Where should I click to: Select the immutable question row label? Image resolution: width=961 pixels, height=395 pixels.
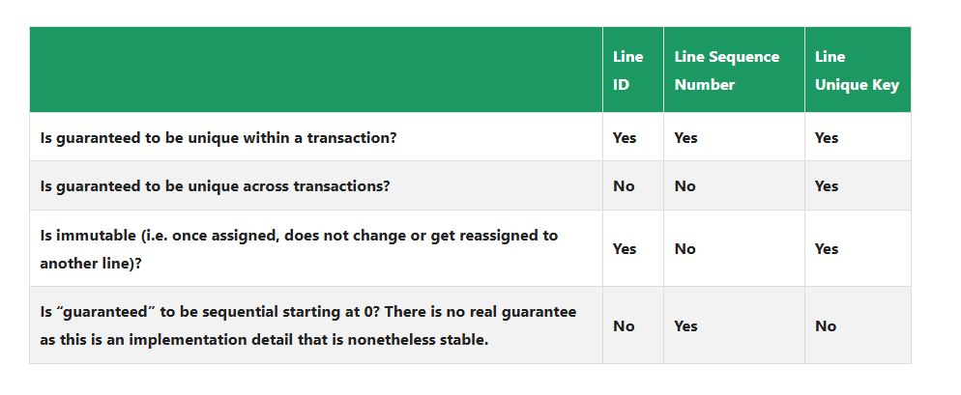click(299, 248)
